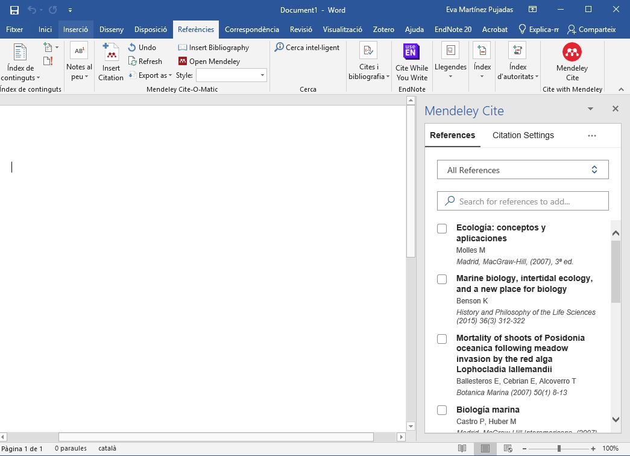Open the Mendeley Cite add-in button

coord(572,62)
